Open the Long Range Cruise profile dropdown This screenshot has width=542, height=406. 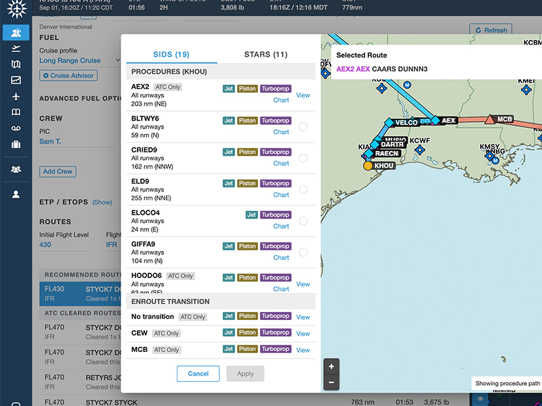click(80, 60)
